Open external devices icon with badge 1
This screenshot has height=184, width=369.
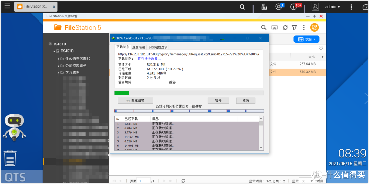tap(279, 7)
